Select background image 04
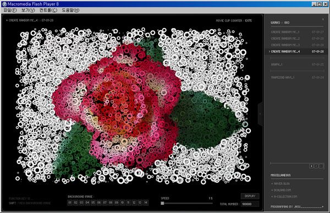 coord(87,203)
